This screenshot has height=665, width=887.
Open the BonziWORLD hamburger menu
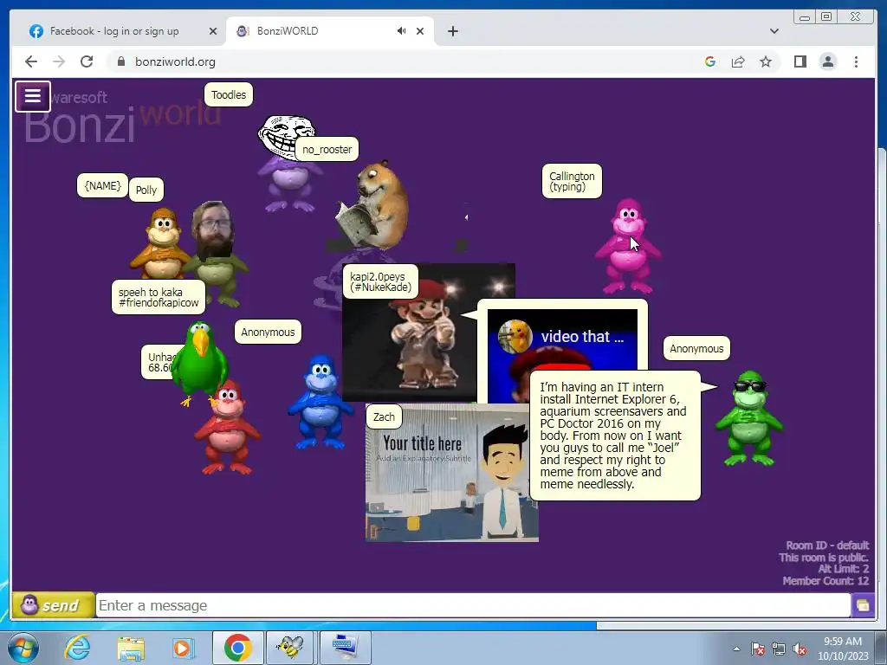33,96
